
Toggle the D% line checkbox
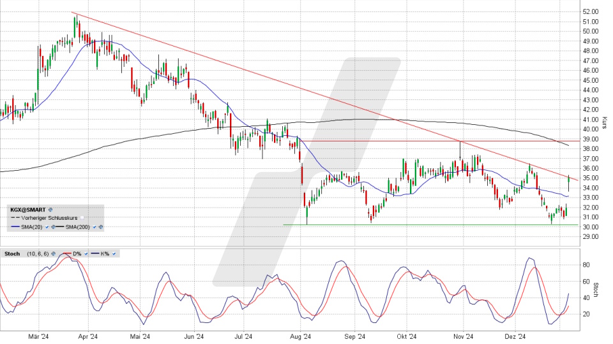coord(86,254)
